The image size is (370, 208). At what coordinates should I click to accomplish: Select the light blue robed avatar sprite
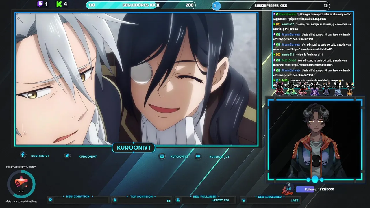338,89
